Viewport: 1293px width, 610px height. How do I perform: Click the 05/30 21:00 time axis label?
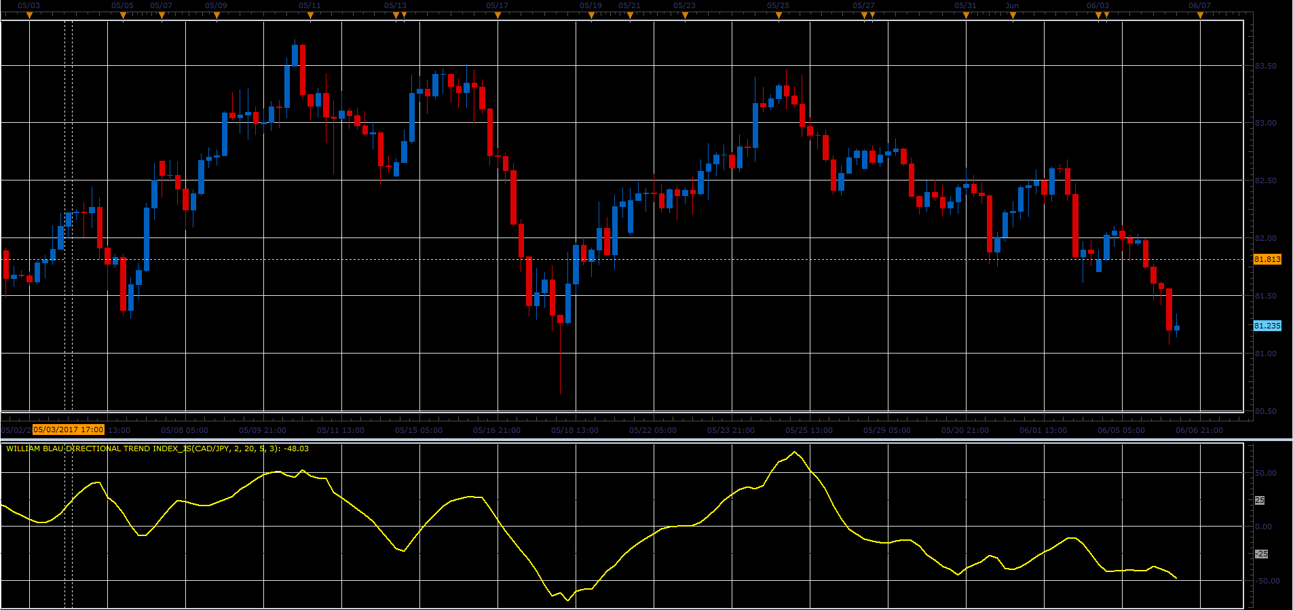[965, 430]
